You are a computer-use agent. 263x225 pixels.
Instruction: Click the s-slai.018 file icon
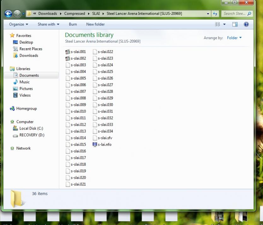[68, 164]
